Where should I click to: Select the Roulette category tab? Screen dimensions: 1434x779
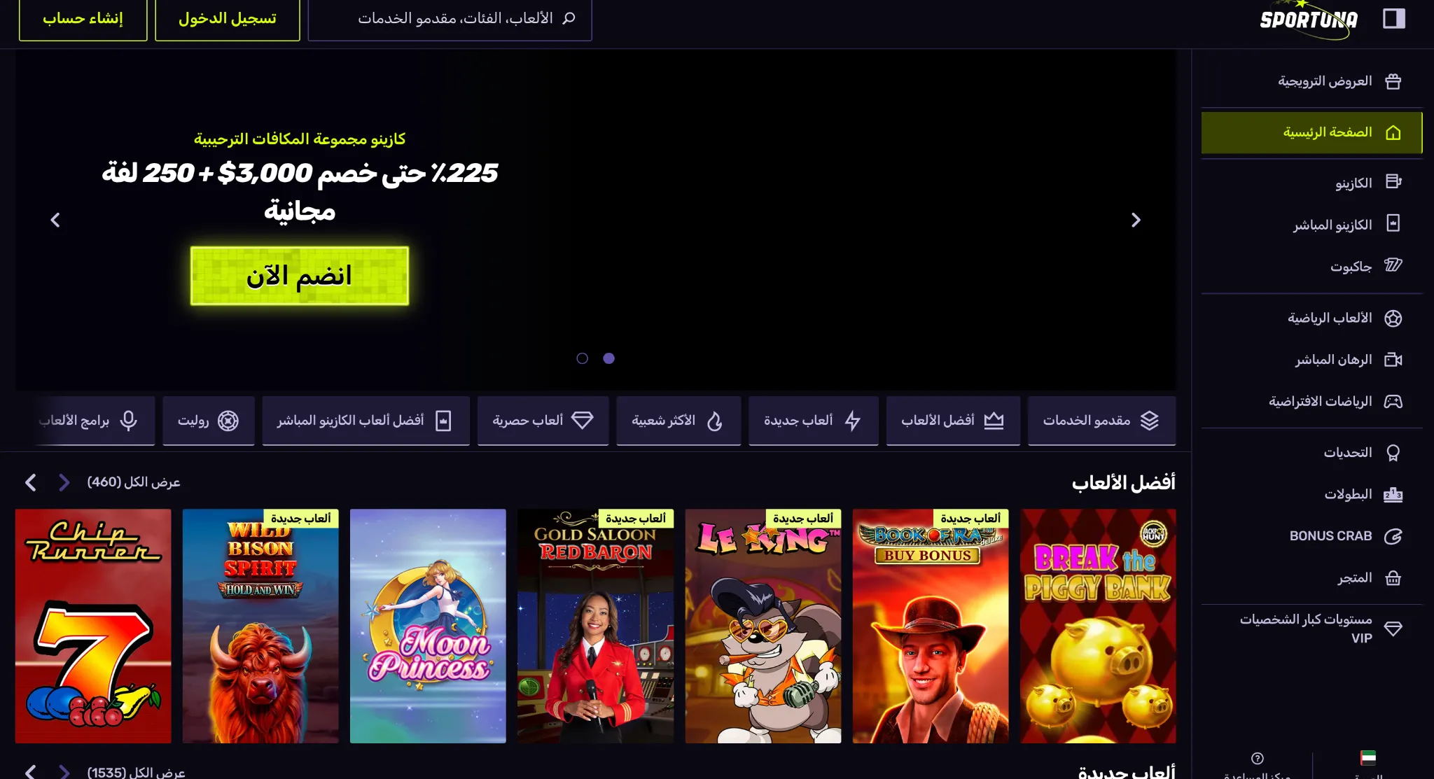coord(209,421)
